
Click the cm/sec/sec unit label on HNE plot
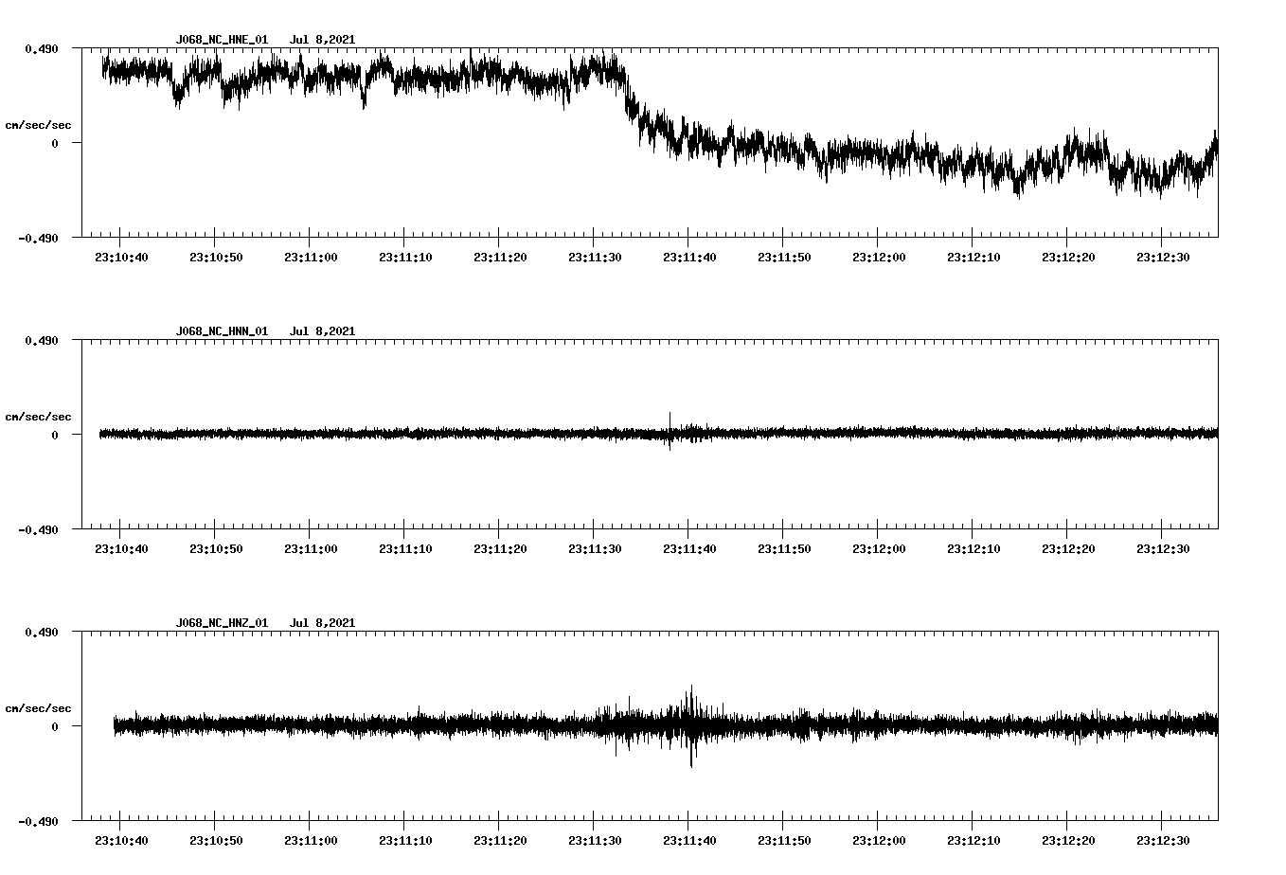click(38, 125)
